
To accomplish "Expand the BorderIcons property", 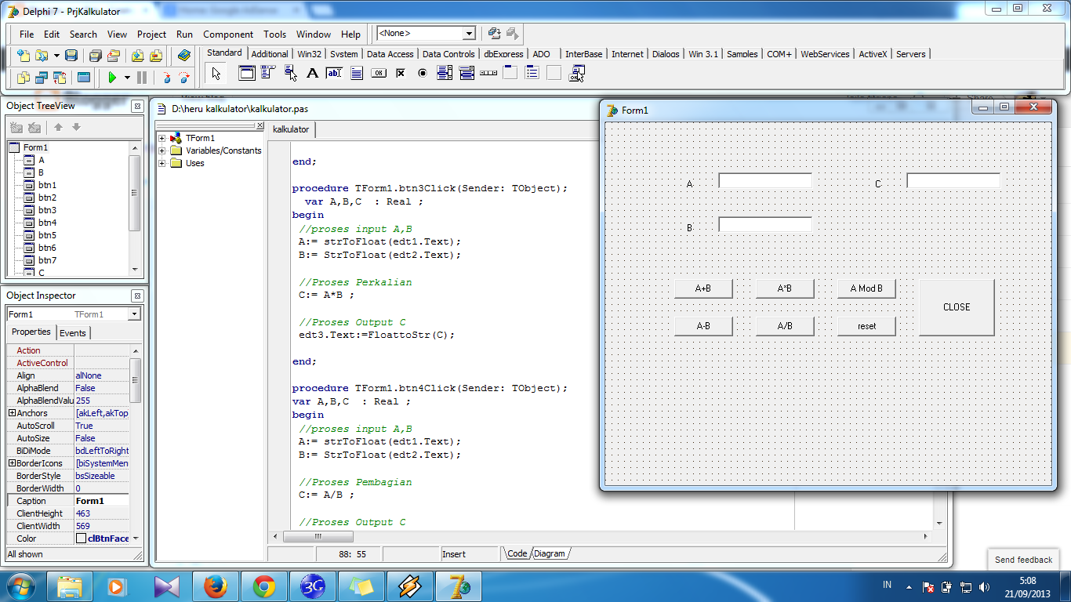I will [x=12, y=463].
